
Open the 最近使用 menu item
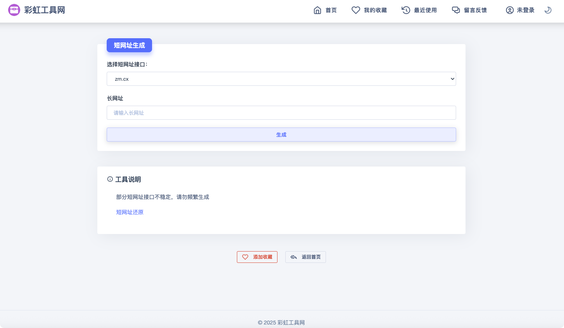(x=425, y=10)
